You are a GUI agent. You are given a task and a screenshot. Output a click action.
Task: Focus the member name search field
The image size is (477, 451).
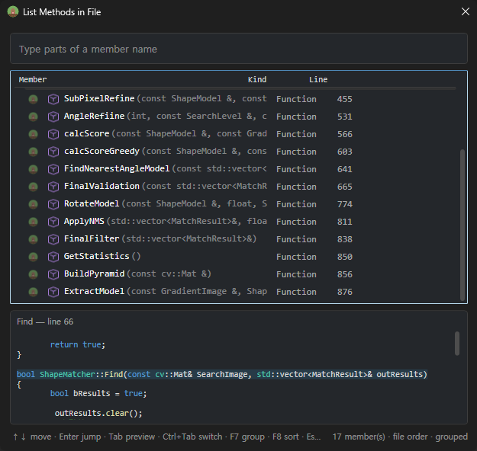click(239, 49)
